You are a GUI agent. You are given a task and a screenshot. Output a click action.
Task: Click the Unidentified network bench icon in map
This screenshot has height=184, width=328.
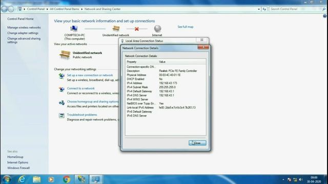coord(116,29)
